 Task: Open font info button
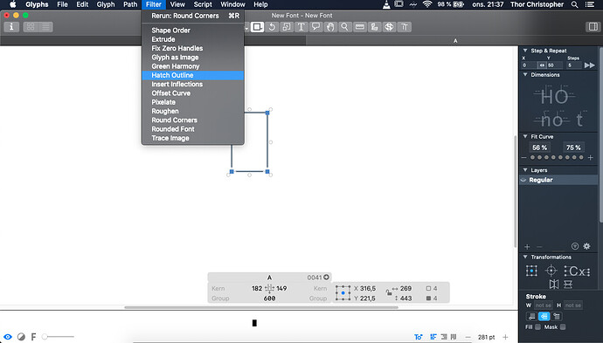click(11, 27)
